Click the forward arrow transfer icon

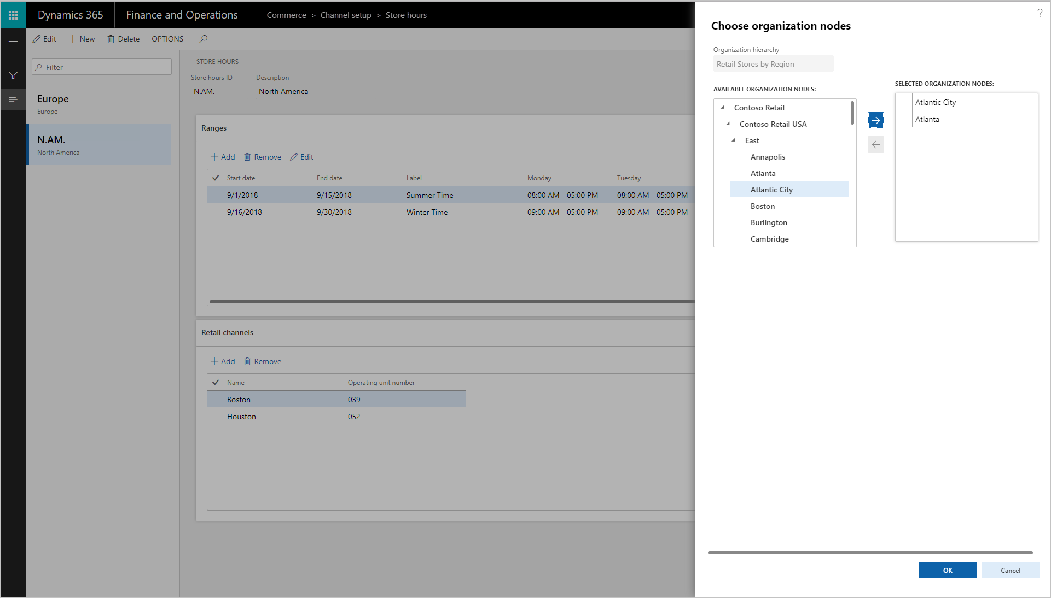(875, 120)
